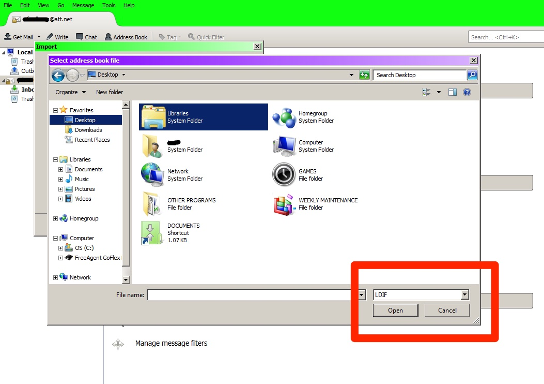Click the Back arrow in file dialog
The width and height of the screenshot is (544, 384).
[x=58, y=75]
